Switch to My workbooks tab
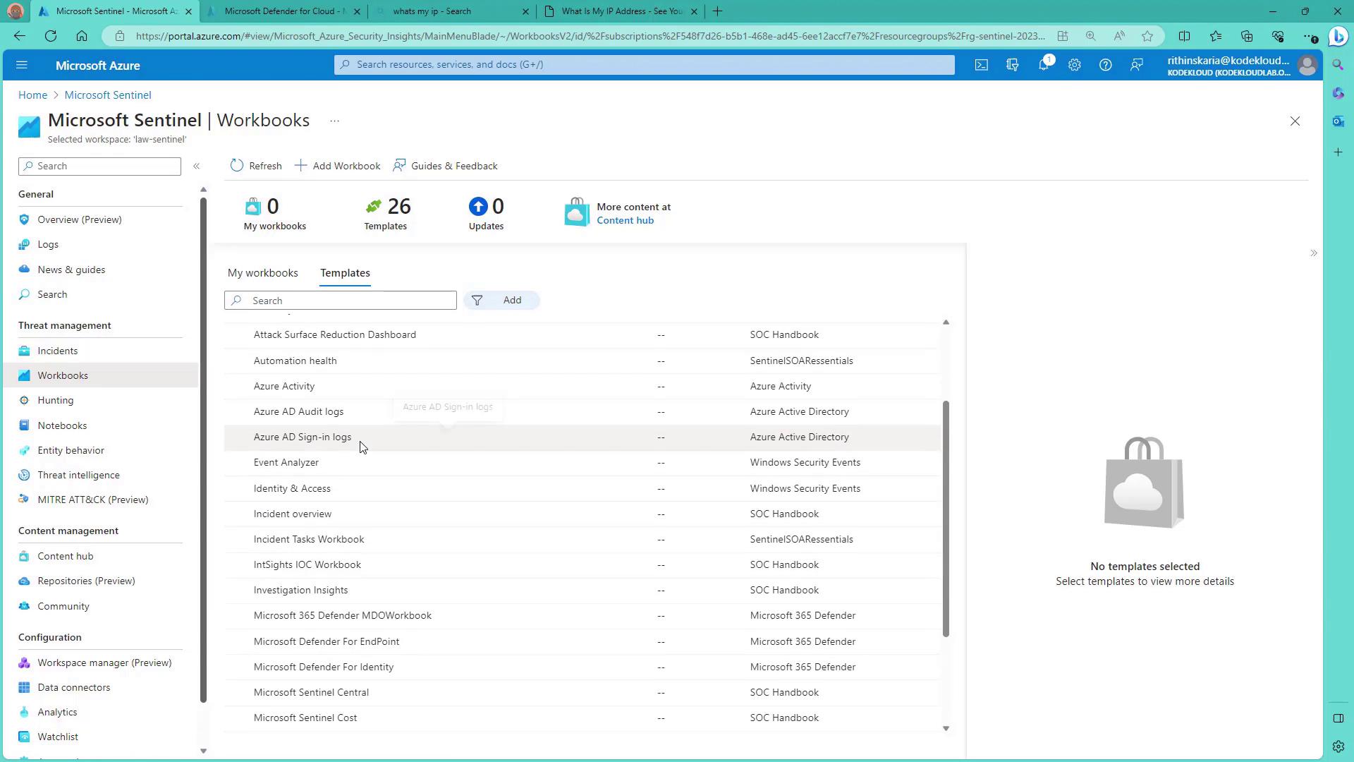The image size is (1354, 762). [x=262, y=273]
